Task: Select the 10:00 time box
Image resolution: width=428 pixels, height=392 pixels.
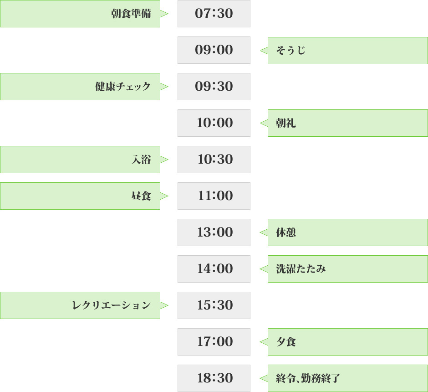Action: click(x=214, y=123)
